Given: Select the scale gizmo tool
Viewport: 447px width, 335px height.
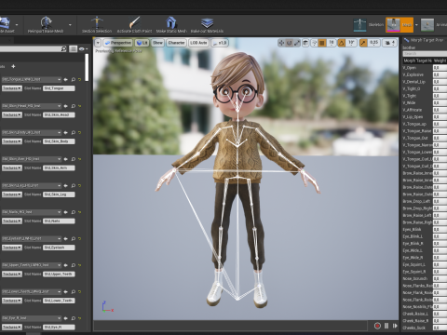Looking at the screenshot, I should pyautogui.click(x=297, y=43).
